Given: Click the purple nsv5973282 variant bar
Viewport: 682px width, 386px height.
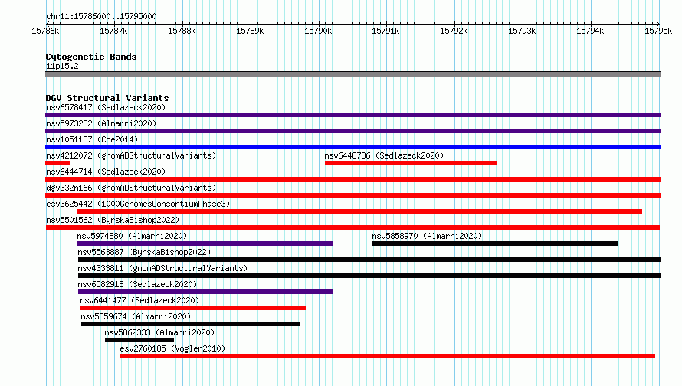Looking at the screenshot, I should coord(352,131).
